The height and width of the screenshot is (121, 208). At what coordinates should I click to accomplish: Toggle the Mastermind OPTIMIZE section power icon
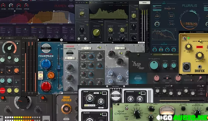pyautogui.click(x=102, y=25)
